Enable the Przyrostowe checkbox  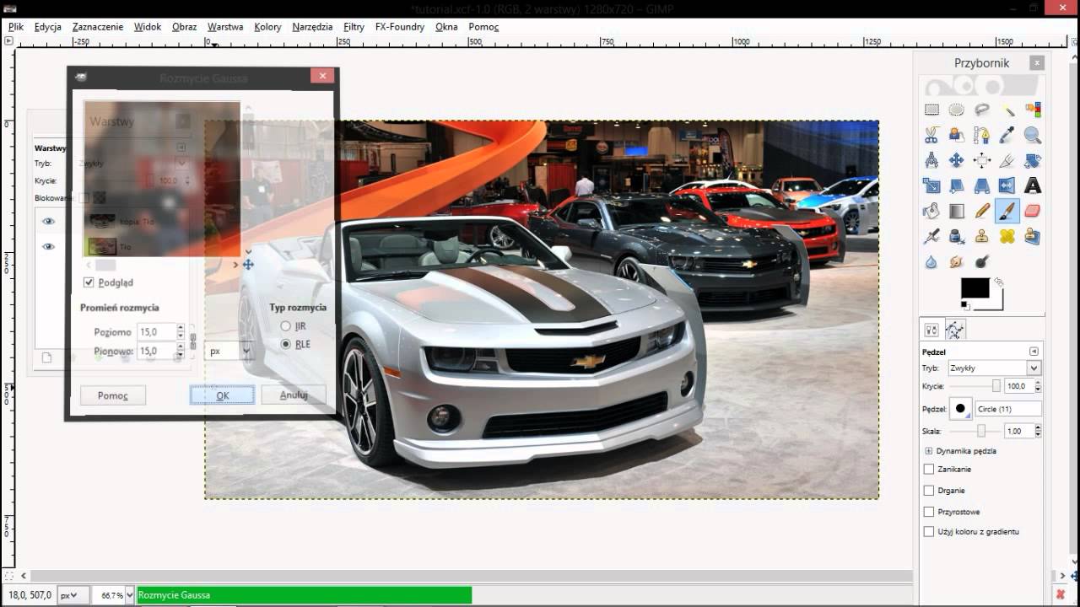(929, 511)
